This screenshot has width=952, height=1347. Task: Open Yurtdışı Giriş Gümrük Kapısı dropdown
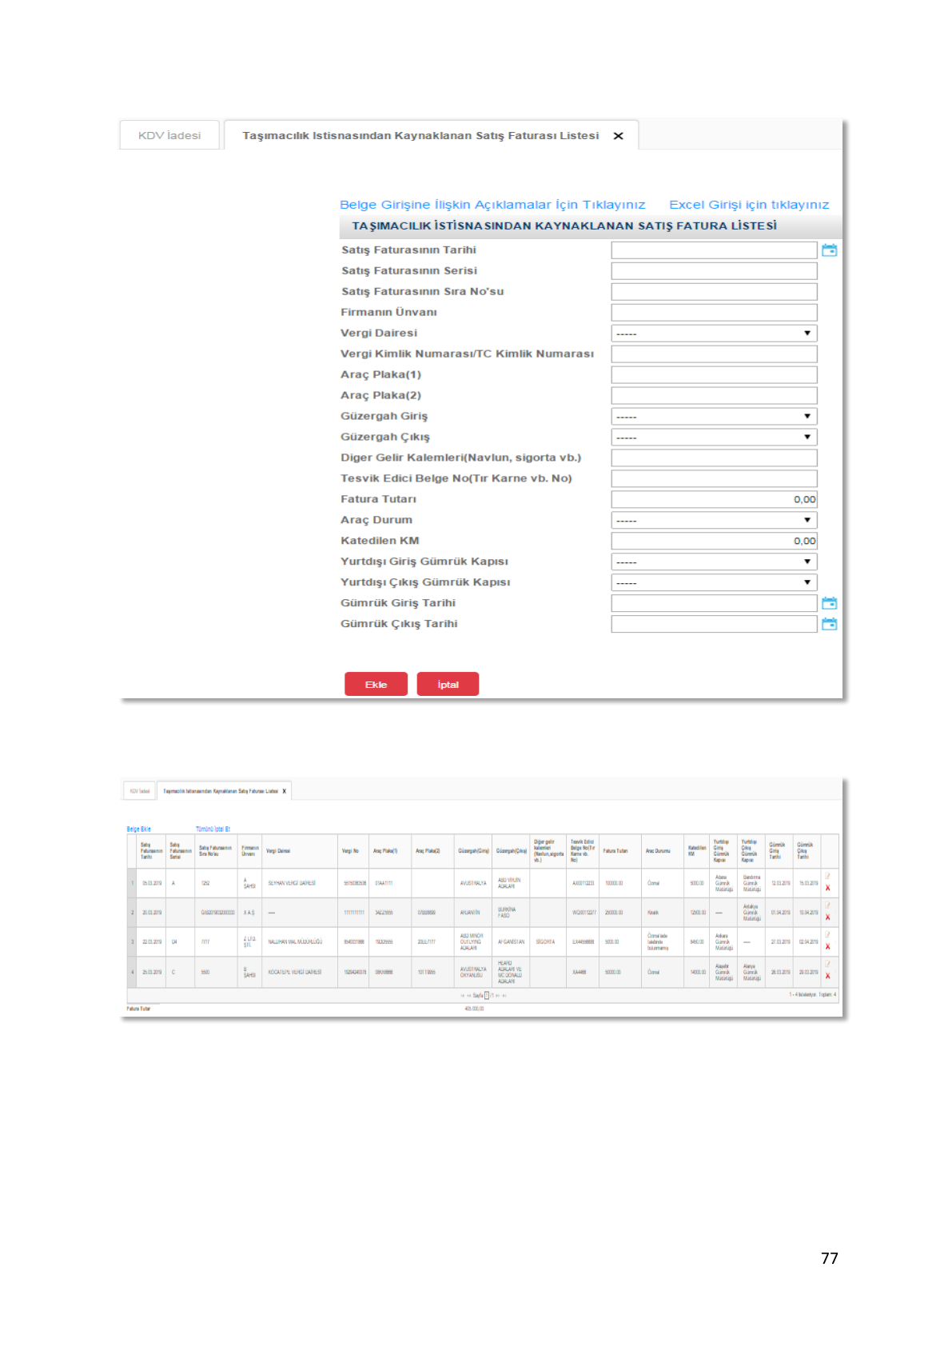[x=714, y=562]
